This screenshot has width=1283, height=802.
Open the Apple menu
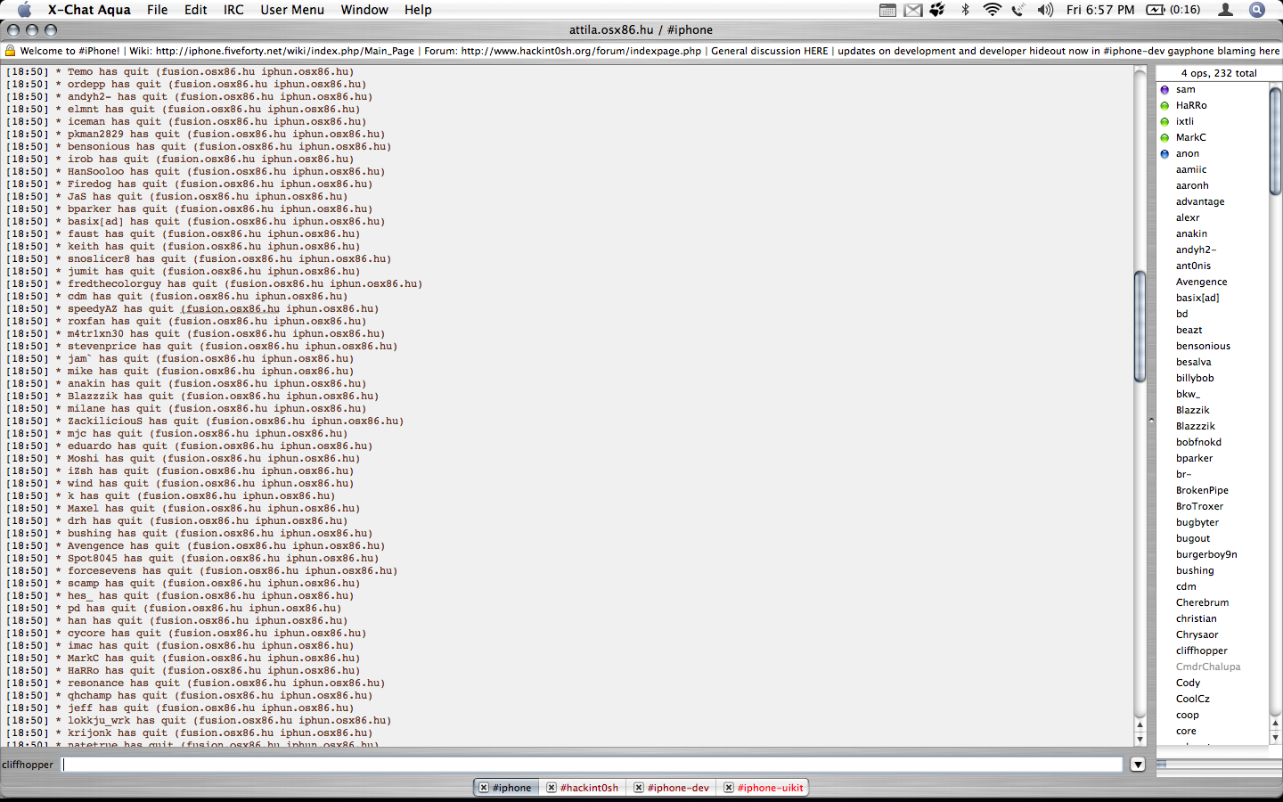coord(24,10)
